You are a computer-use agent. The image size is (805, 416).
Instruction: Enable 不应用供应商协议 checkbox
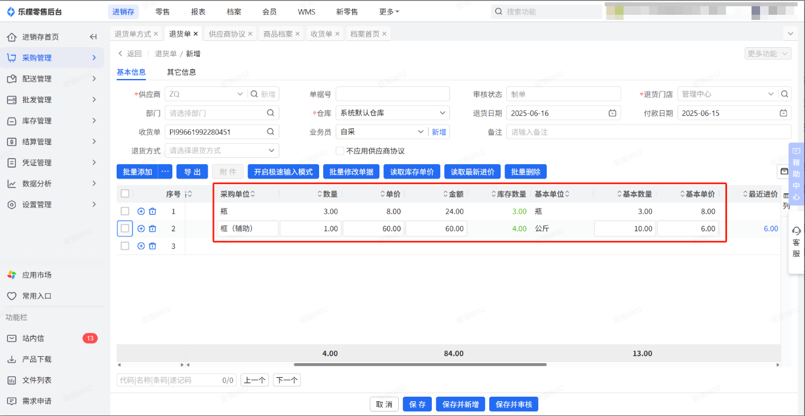coord(340,151)
